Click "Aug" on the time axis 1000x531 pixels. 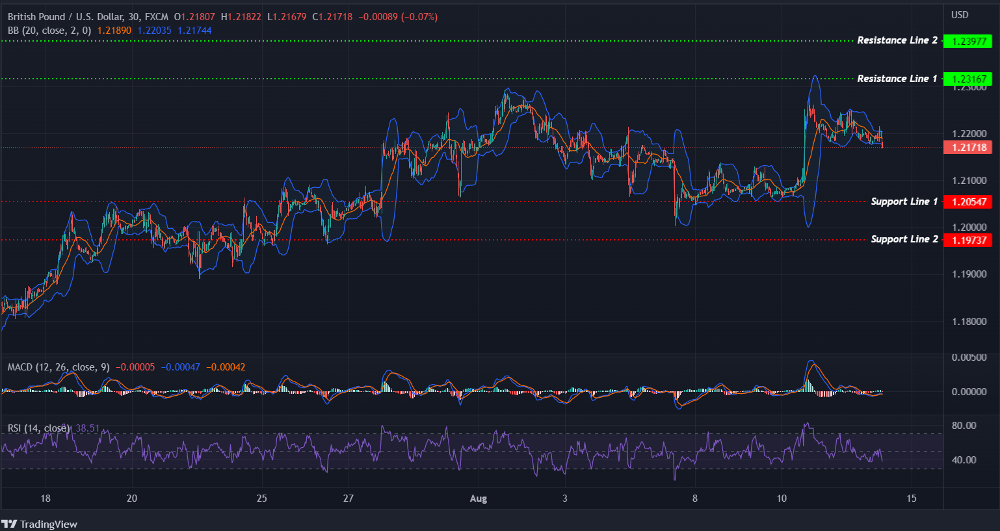click(479, 499)
